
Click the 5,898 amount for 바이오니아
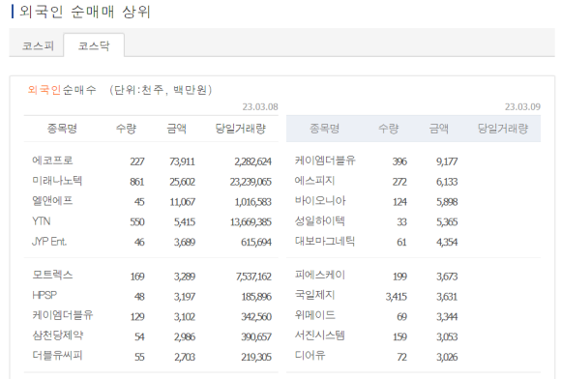pyautogui.click(x=447, y=202)
